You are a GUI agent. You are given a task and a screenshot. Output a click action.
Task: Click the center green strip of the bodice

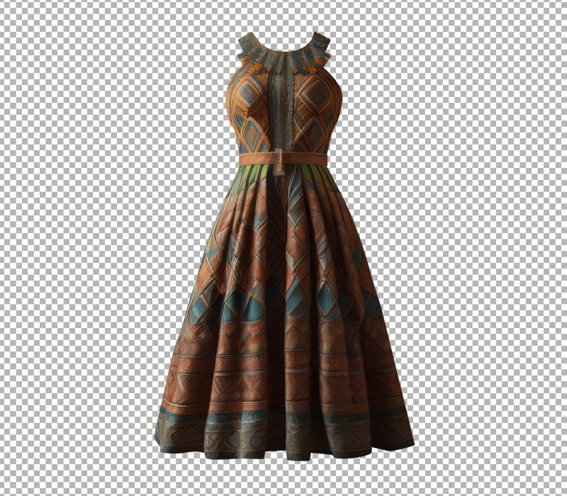click(x=283, y=106)
